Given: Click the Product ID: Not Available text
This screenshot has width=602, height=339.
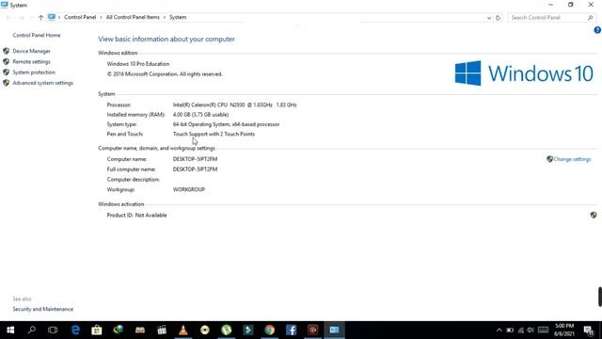Looking at the screenshot, I should [x=136, y=216].
